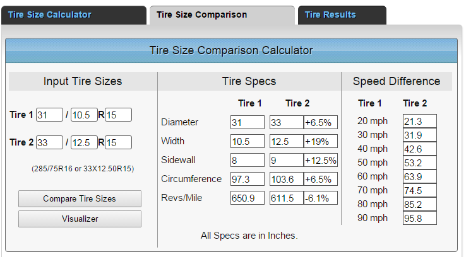The height and width of the screenshot is (257, 466).
Task: Focus the Tire 2 diameter input (33)
Action: click(x=49, y=142)
